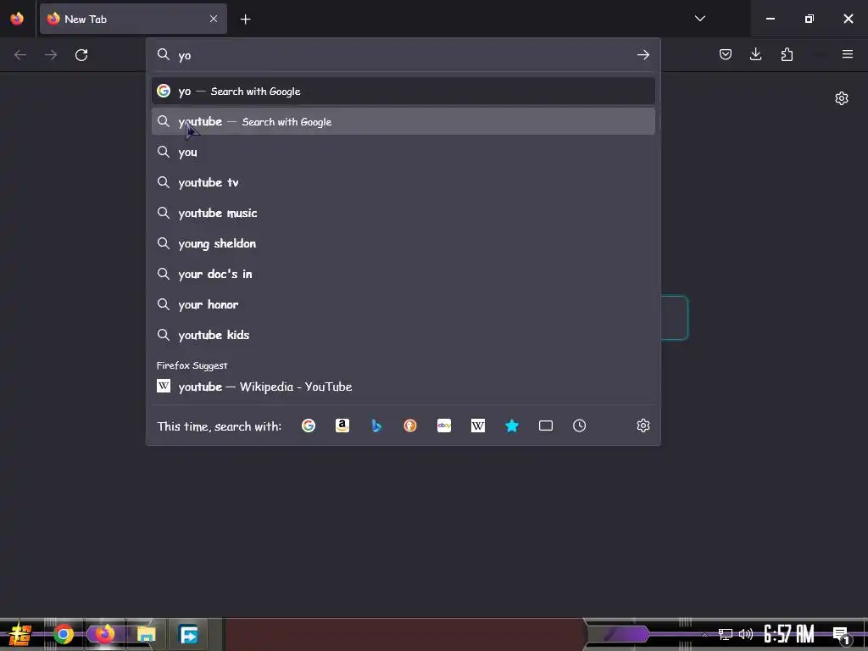Reload the current page
The image size is (868, 651).
coord(81,55)
